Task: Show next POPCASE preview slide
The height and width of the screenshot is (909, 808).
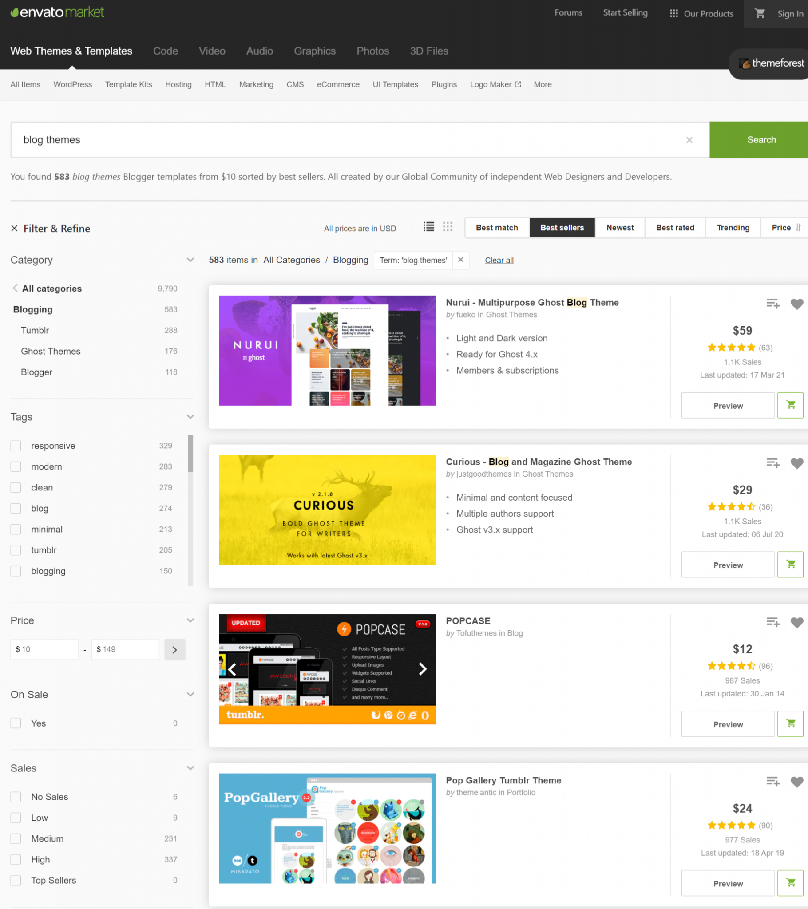Action: tap(422, 669)
